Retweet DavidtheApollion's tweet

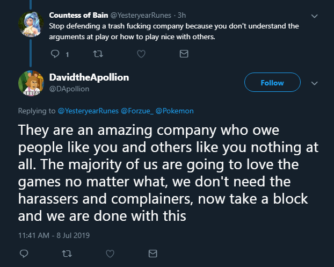[x=67, y=253]
